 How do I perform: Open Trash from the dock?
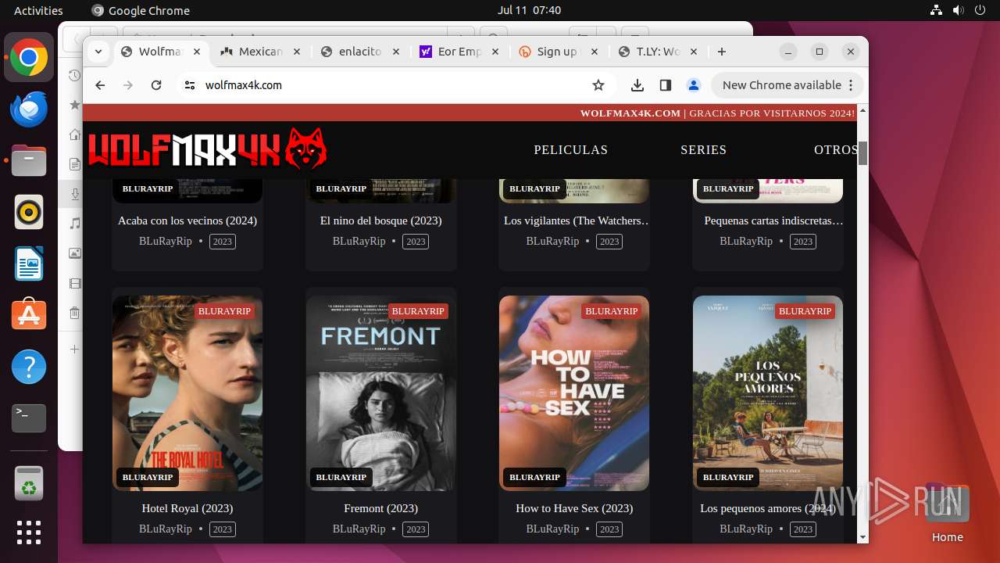coord(29,483)
